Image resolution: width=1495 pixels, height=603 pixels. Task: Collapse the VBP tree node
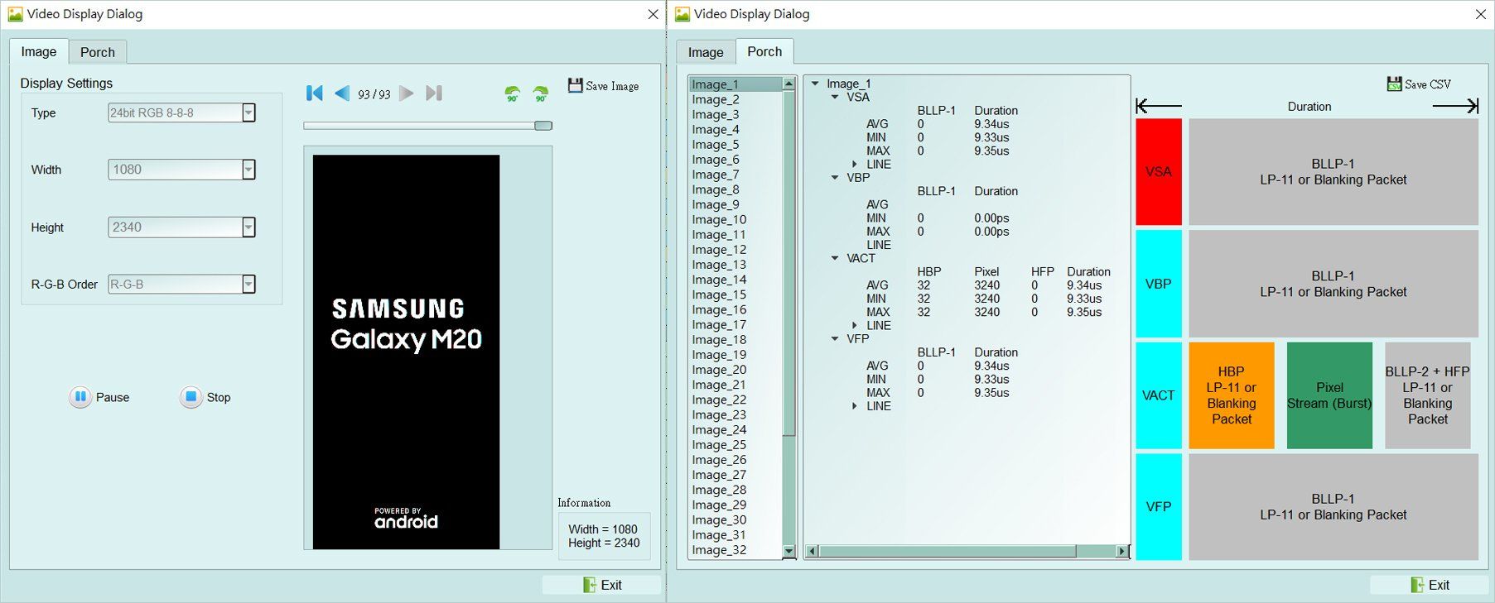tap(835, 177)
